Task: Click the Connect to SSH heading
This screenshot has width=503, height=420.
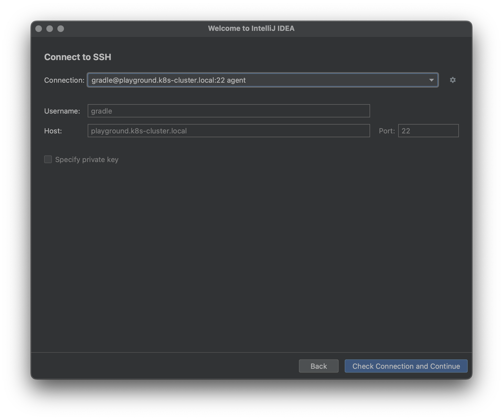Action: click(78, 57)
